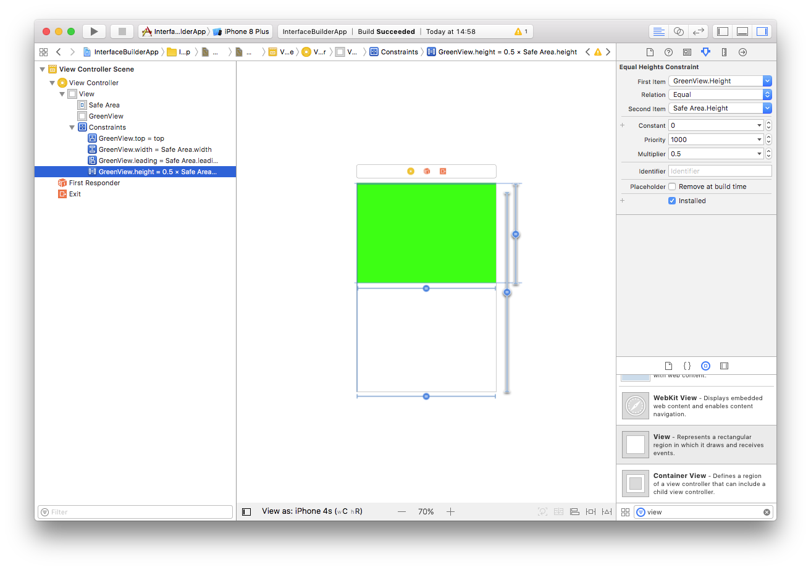
Task: Open the File inspector
Action: tap(649, 52)
